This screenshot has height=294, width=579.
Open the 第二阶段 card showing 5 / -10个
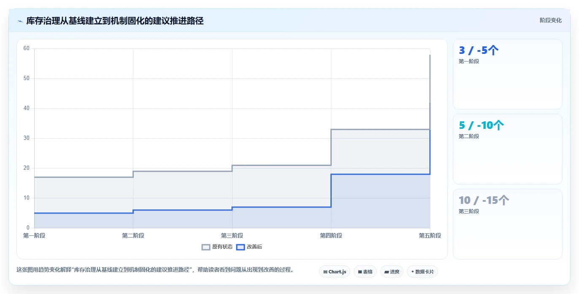[507, 149]
